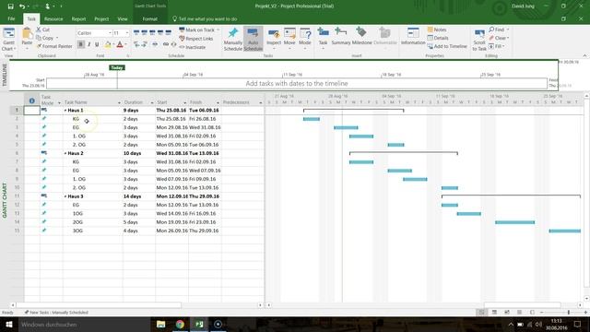The image size is (590, 332).
Task: Click the Windows search box
Action: [x=84, y=324]
